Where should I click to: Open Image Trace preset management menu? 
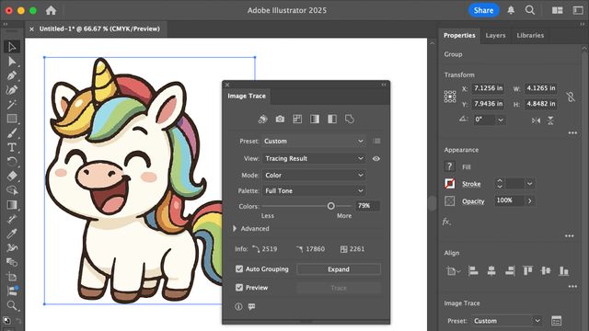click(376, 141)
